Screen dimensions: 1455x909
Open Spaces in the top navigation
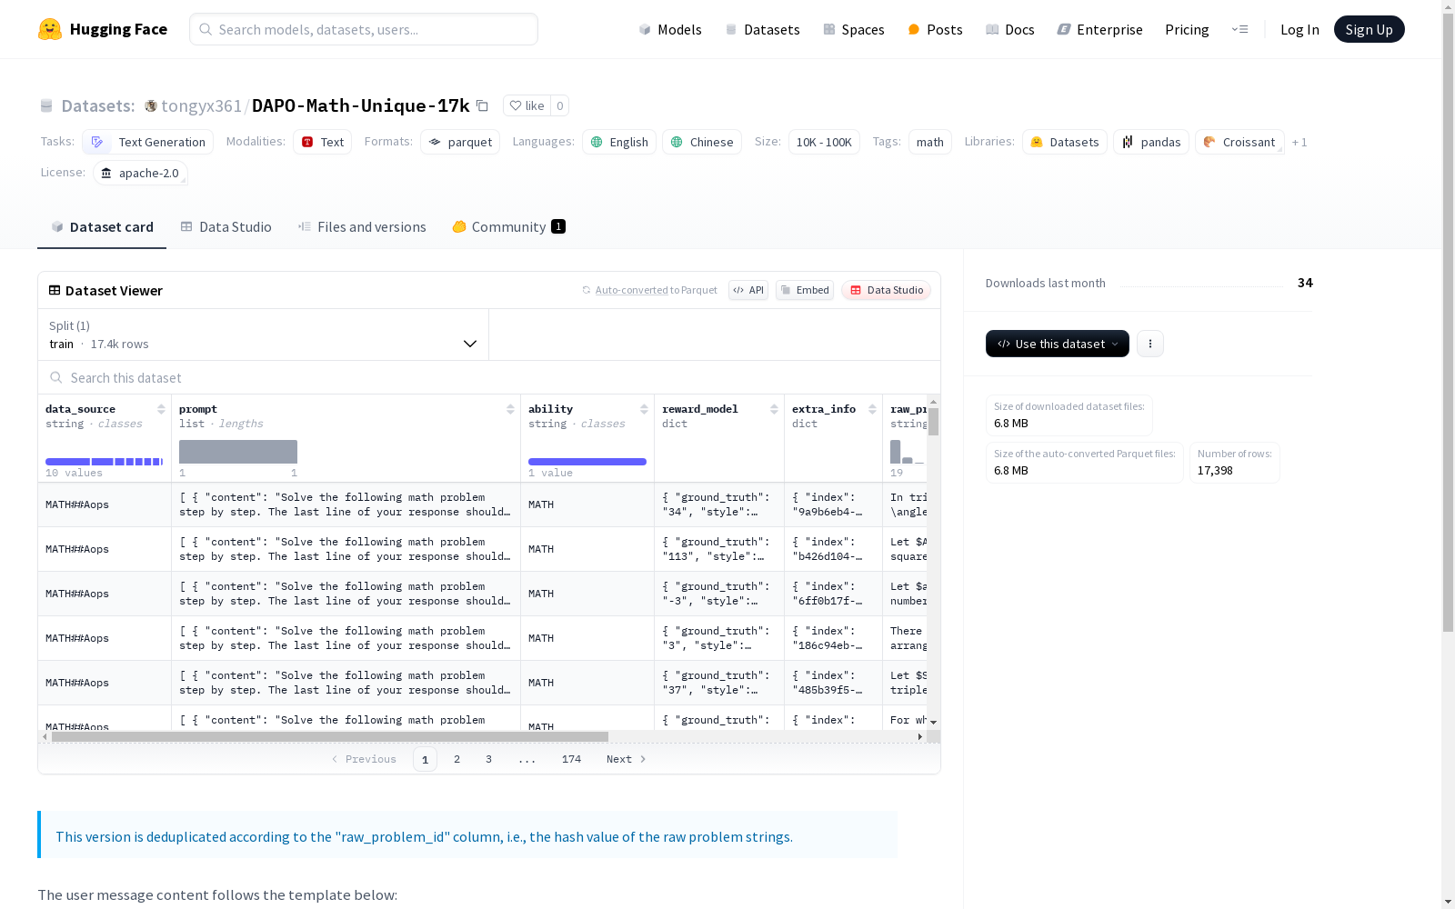point(854,29)
